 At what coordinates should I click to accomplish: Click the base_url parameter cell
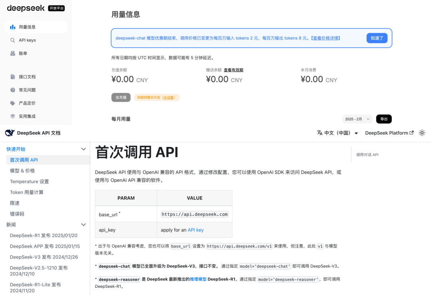126,214
